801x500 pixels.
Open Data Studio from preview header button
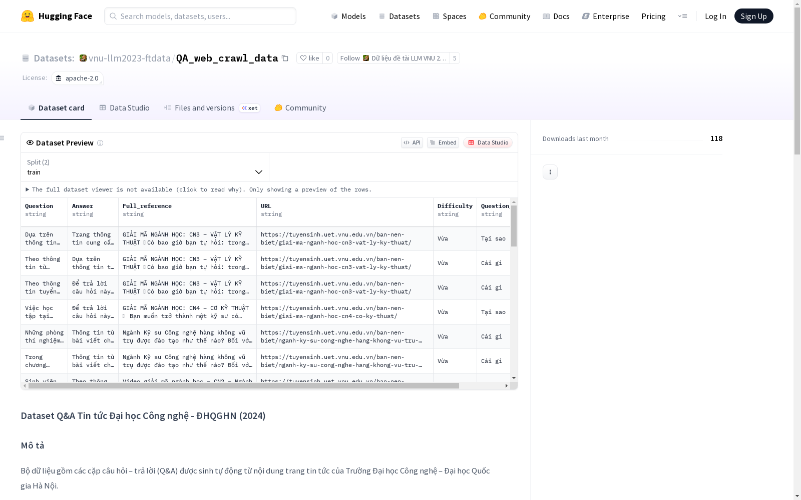coord(488,142)
